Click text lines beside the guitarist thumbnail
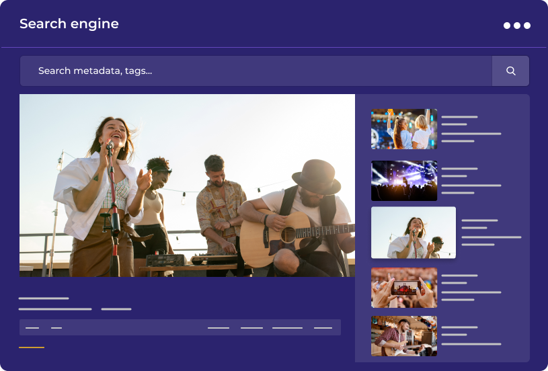Image resolution: width=548 pixels, height=371 pixels. (471, 335)
